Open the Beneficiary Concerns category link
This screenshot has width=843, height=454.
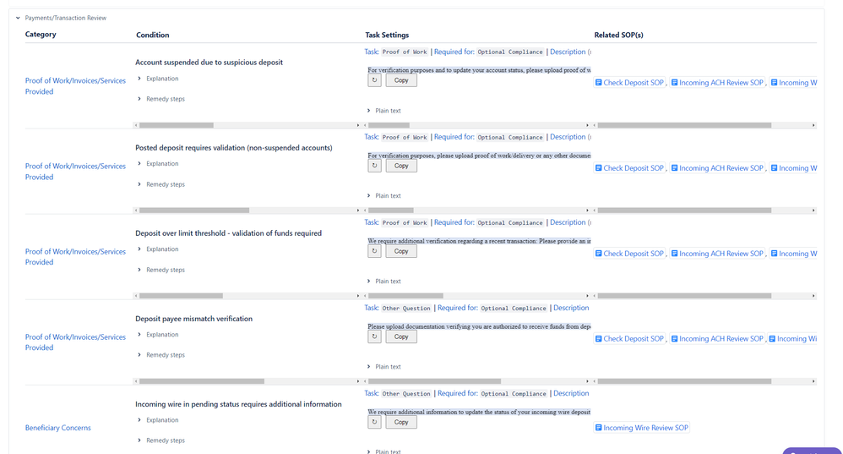pos(58,428)
